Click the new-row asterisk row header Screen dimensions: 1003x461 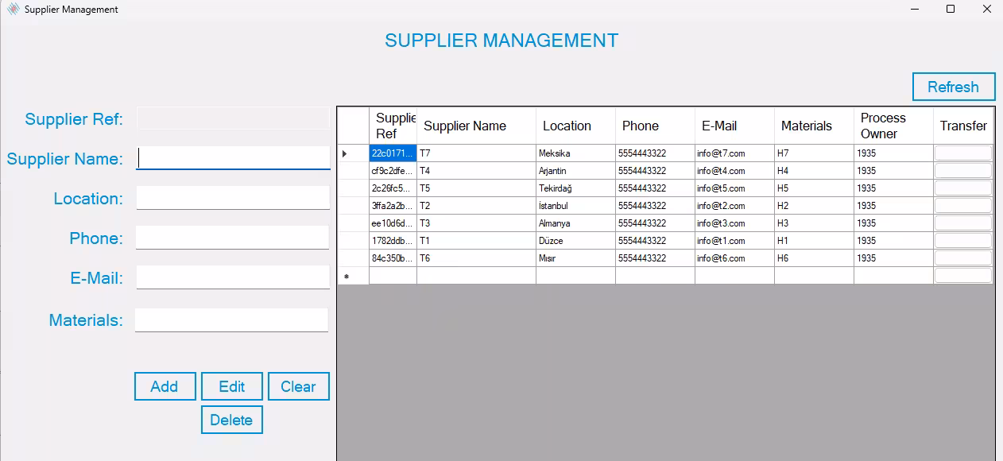(353, 276)
